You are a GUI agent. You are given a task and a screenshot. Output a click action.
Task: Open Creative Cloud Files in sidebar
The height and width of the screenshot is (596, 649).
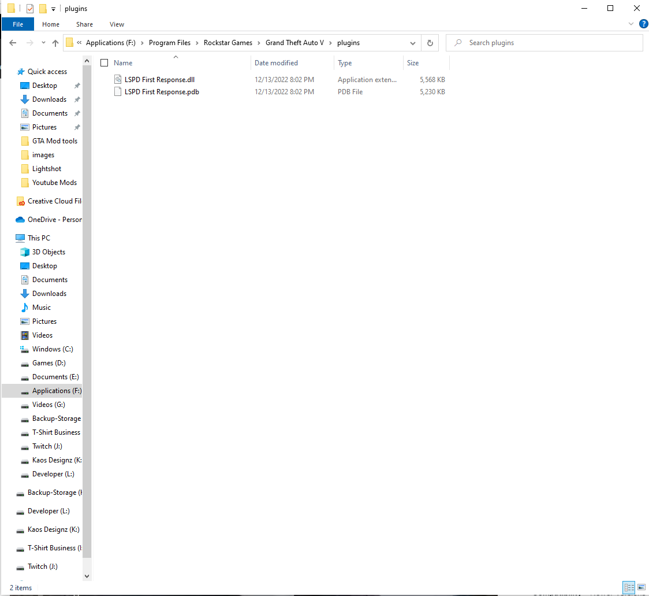coord(54,201)
